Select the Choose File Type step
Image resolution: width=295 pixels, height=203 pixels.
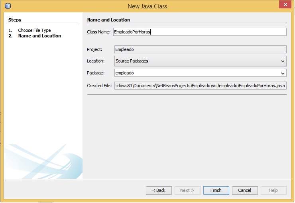point(34,30)
